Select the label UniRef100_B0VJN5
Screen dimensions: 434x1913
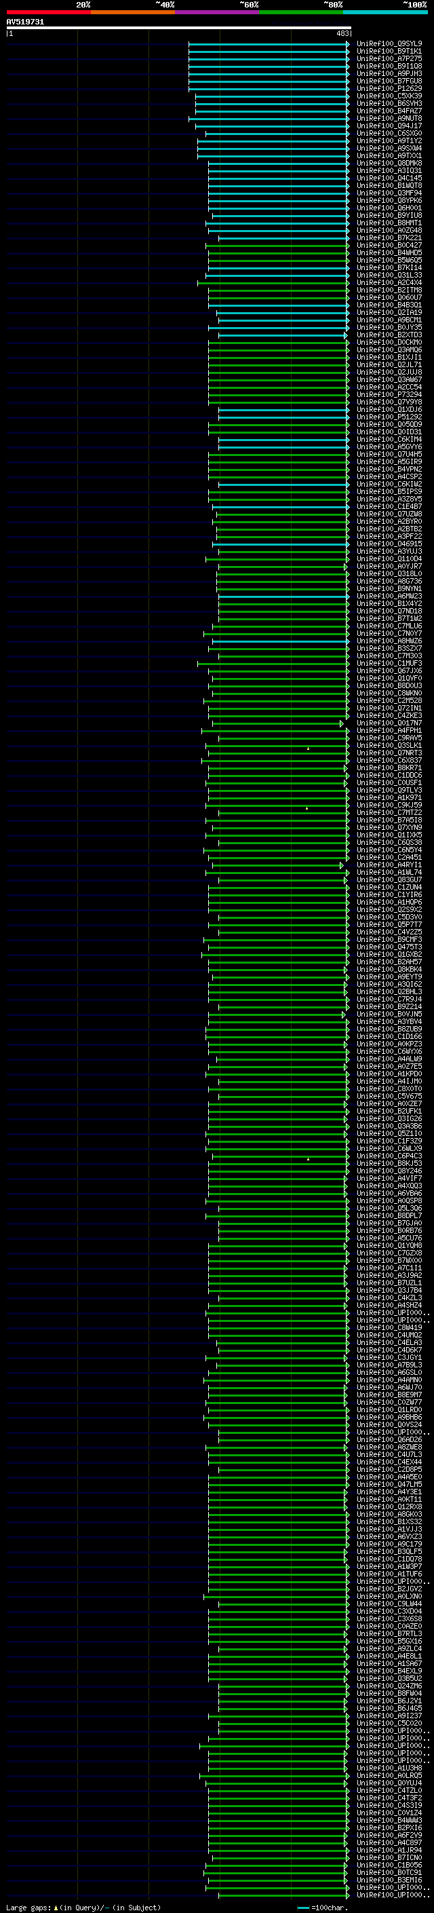(x=389, y=1015)
